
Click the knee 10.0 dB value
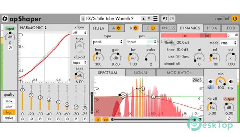[182, 50]
